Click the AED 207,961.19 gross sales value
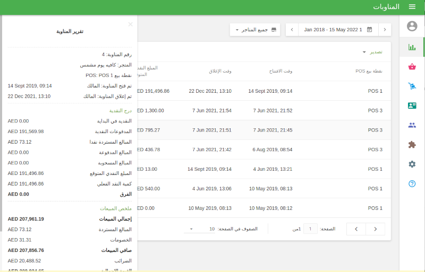Viewport: 425px width, 272px height. 25,219
